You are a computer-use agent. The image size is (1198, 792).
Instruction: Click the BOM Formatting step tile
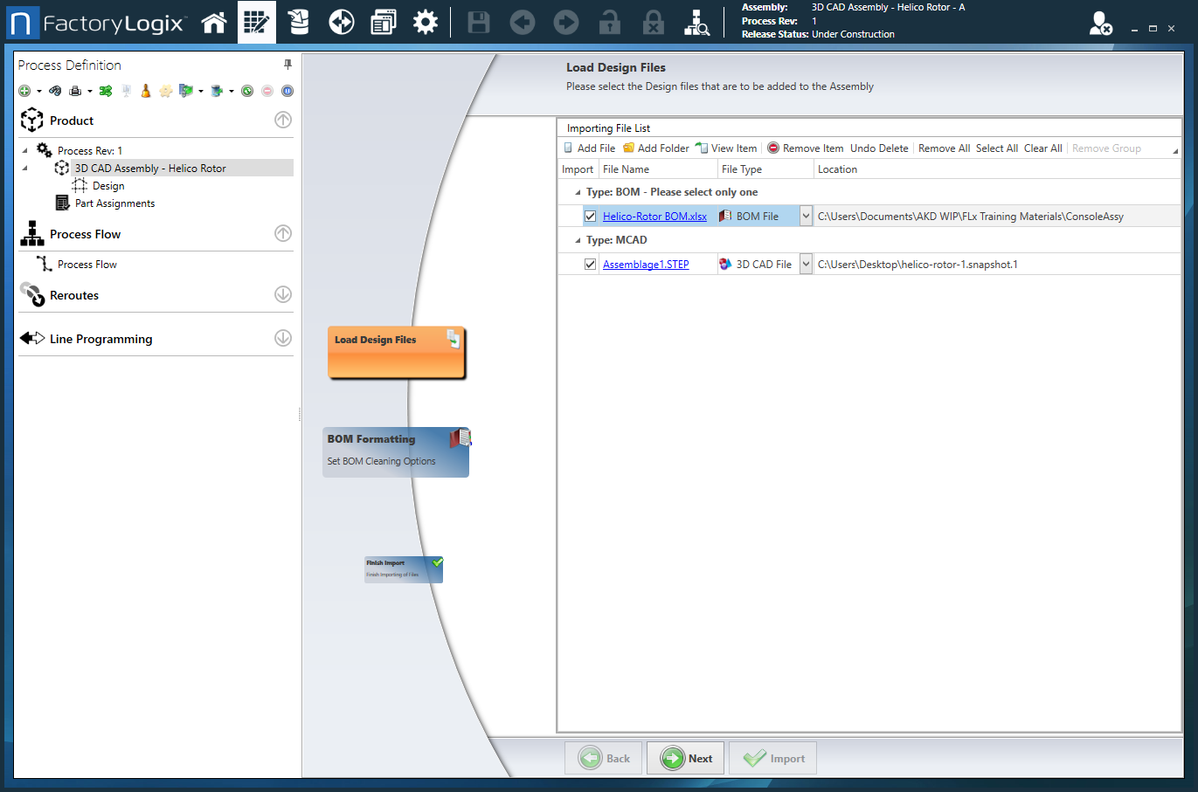coord(396,451)
